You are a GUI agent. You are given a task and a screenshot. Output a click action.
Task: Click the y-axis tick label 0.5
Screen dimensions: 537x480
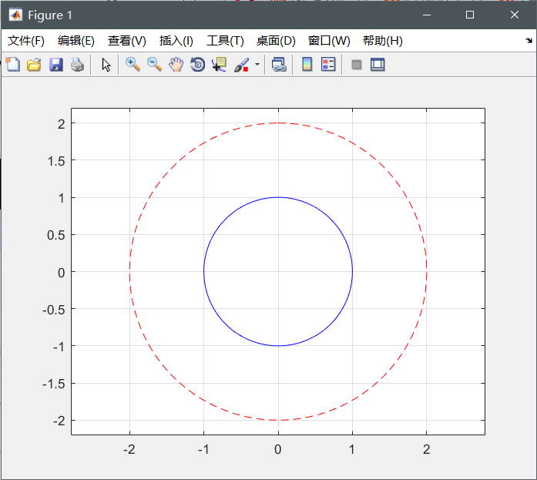click(55, 236)
